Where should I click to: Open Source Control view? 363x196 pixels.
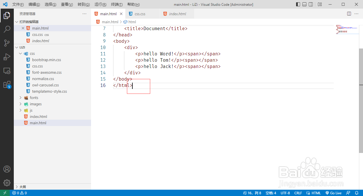click(x=7, y=43)
